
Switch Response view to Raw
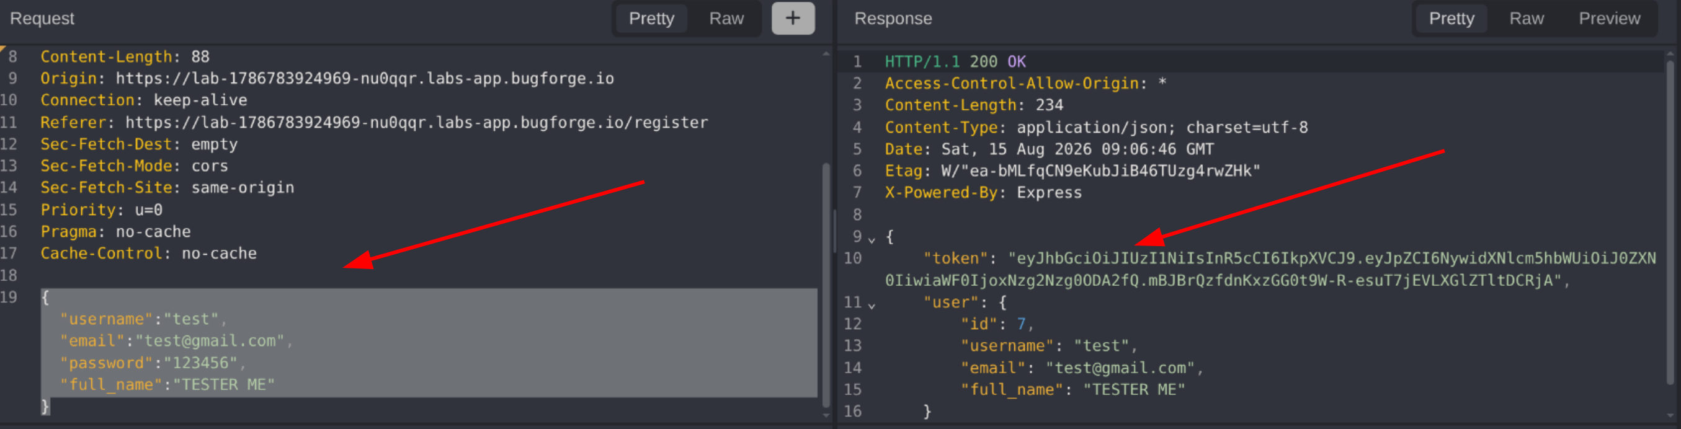coord(1527,18)
